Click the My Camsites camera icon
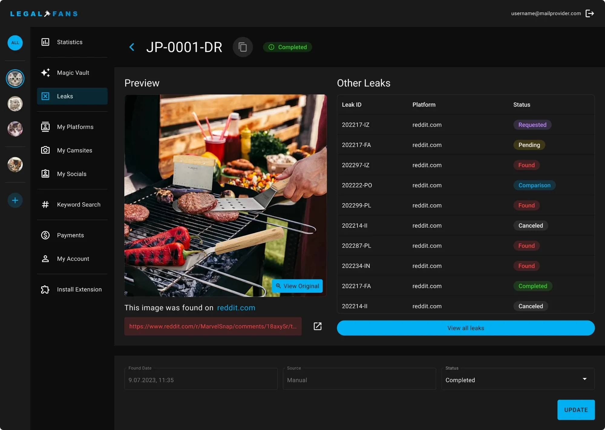This screenshot has width=605, height=430. 45,150
